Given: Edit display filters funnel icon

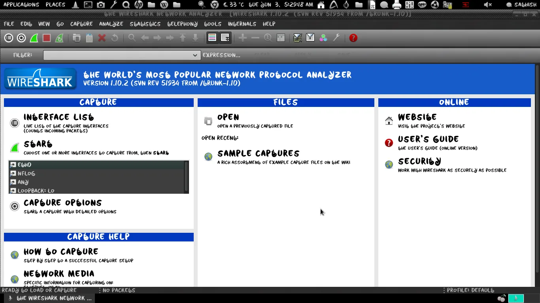Looking at the screenshot, I should click(310, 38).
